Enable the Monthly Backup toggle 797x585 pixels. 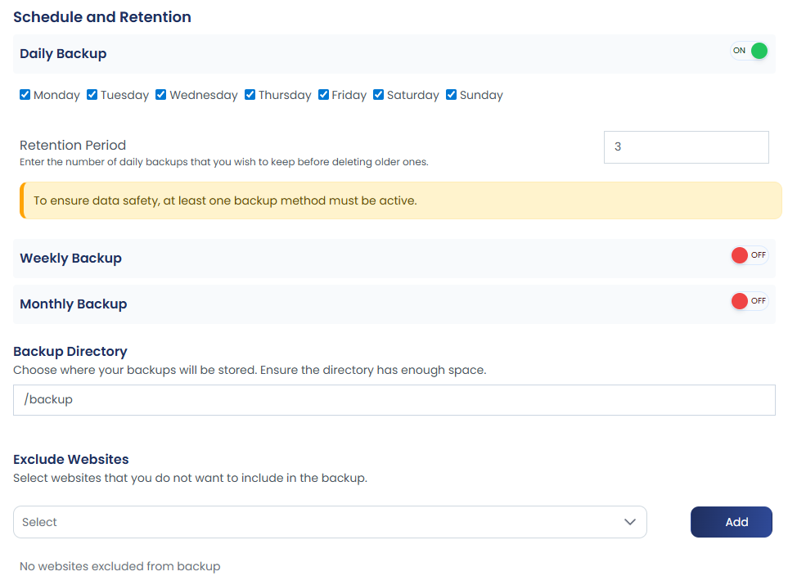750,301
